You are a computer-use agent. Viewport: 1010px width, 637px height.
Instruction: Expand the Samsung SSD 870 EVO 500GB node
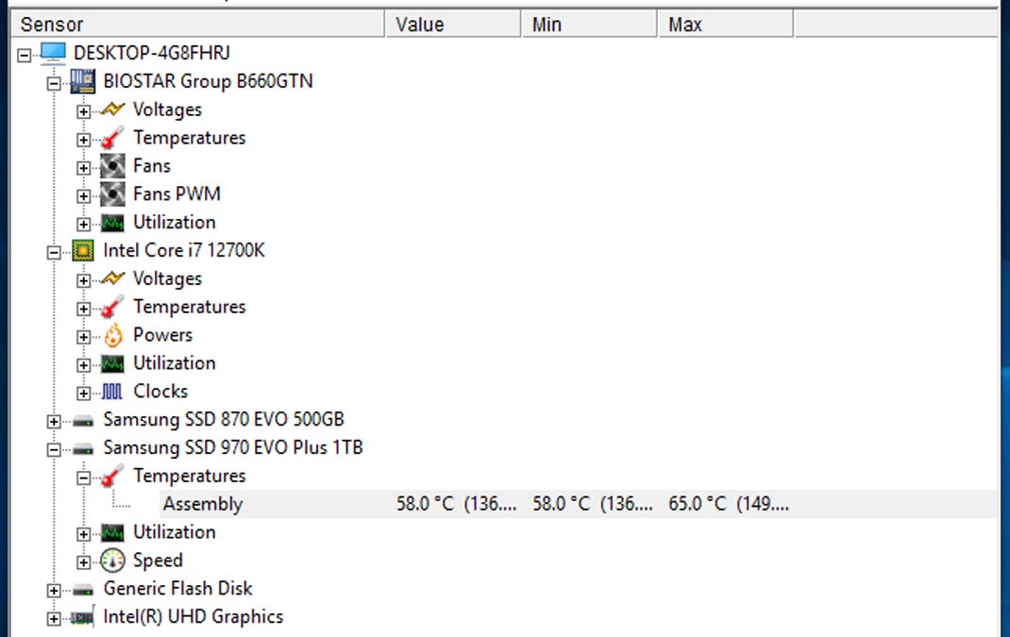(54, 422)
